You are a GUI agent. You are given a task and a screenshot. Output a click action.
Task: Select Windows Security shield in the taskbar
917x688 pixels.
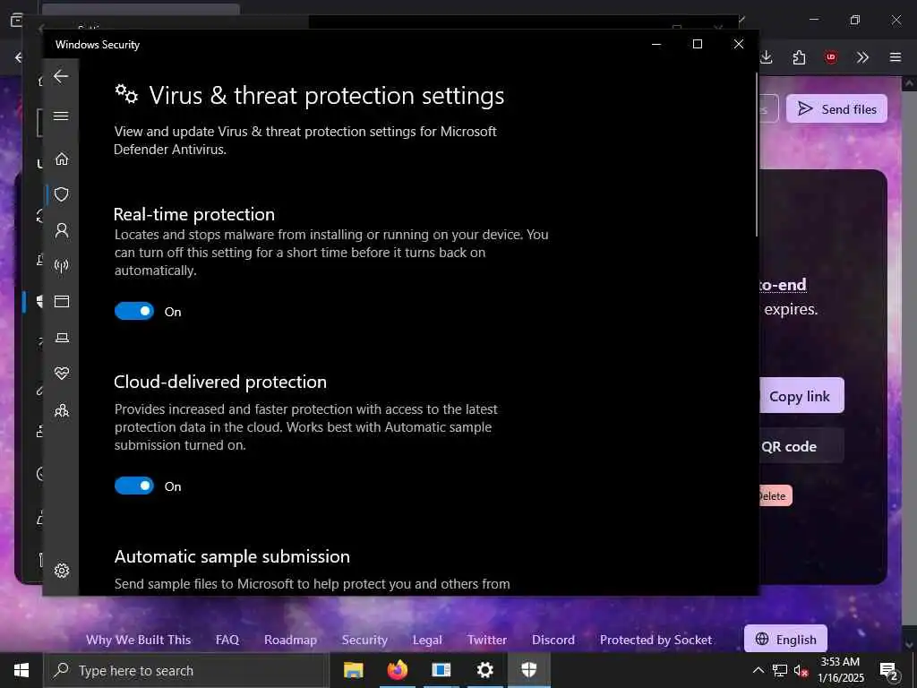528,670
